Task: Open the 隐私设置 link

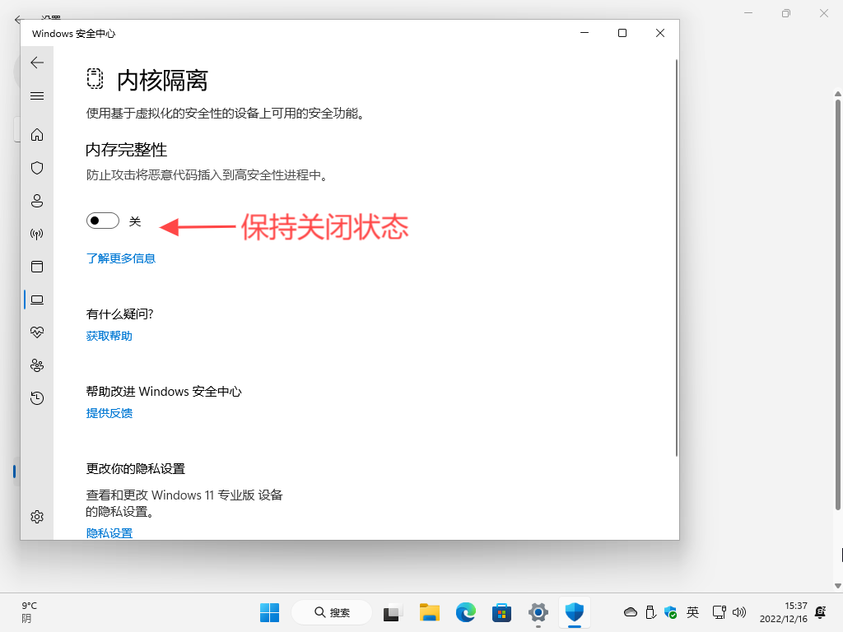Action: pyautogui.click(x=109, y=533)
